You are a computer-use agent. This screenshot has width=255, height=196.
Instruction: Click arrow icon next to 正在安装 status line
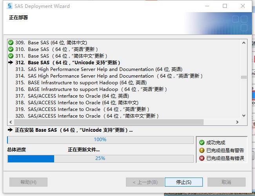(x=10, y=130)
